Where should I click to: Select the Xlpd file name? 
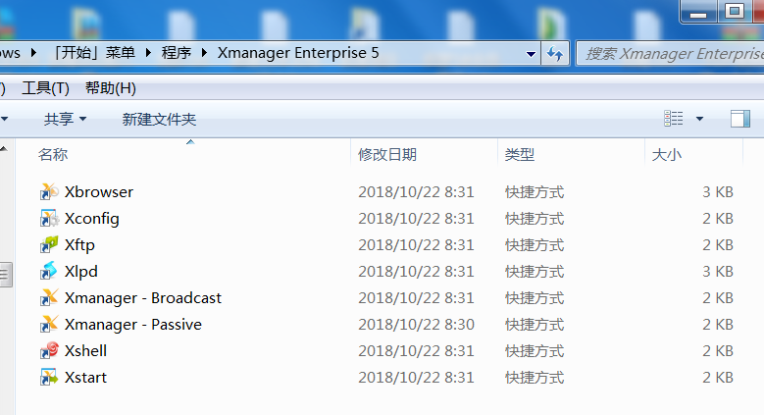coord(81,271)
